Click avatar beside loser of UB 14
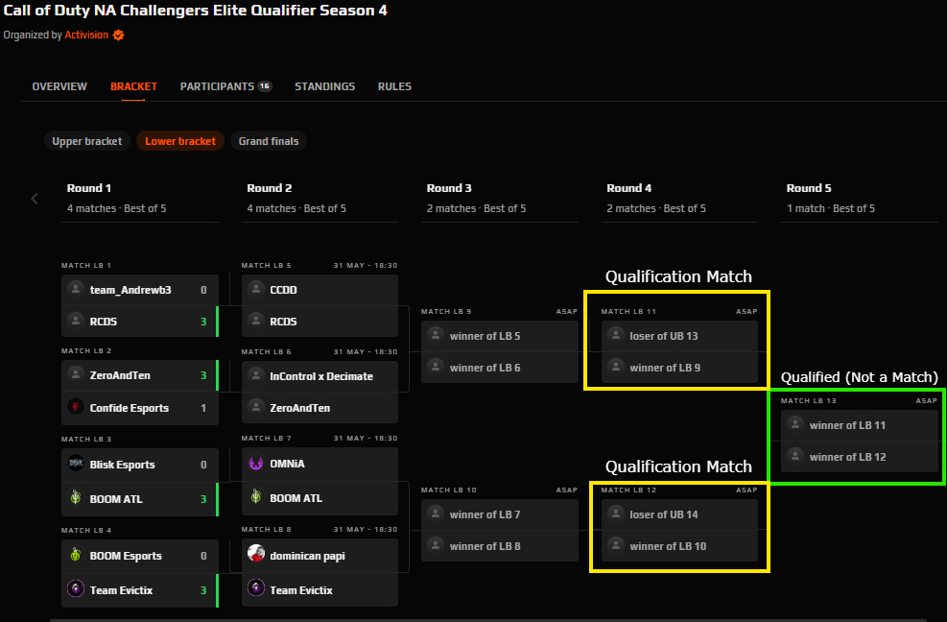This screenshot has height=622, width=947. pos(615,514)
